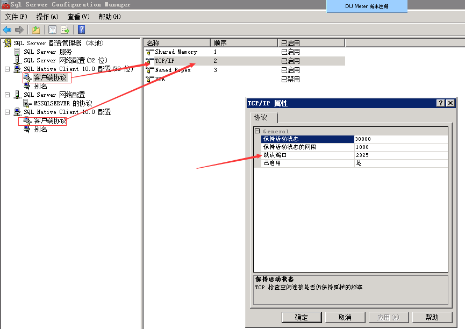Open the 帮助(H) menu

[x=110, y=17]
